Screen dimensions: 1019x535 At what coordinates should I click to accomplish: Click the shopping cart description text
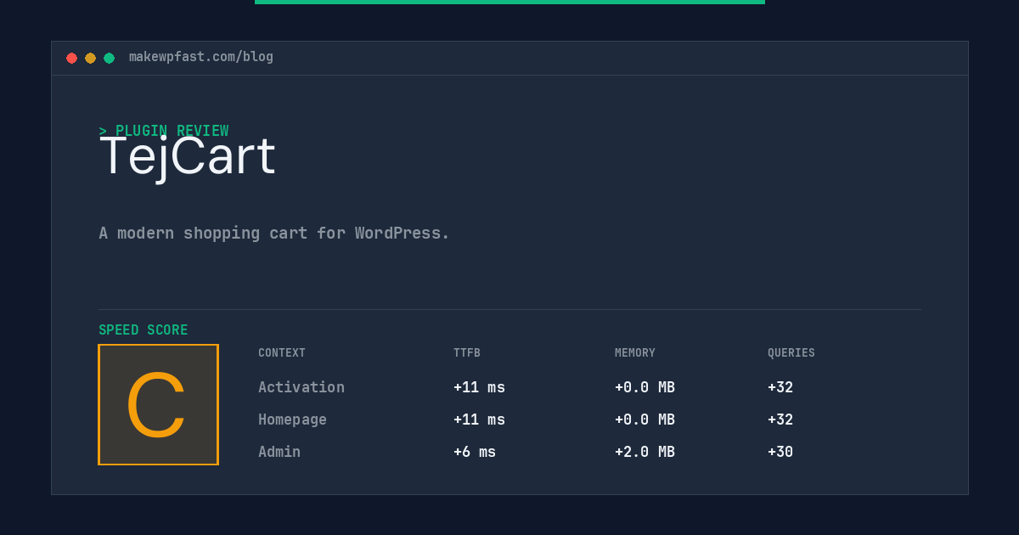click(x=274, y=233)
